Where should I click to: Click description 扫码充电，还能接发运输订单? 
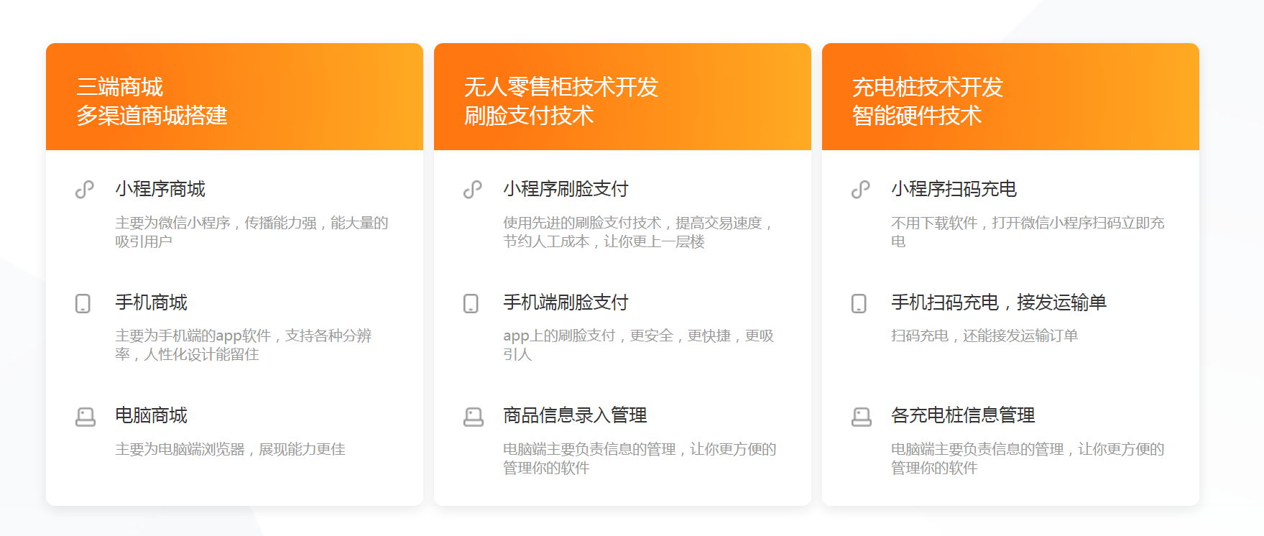984,336
